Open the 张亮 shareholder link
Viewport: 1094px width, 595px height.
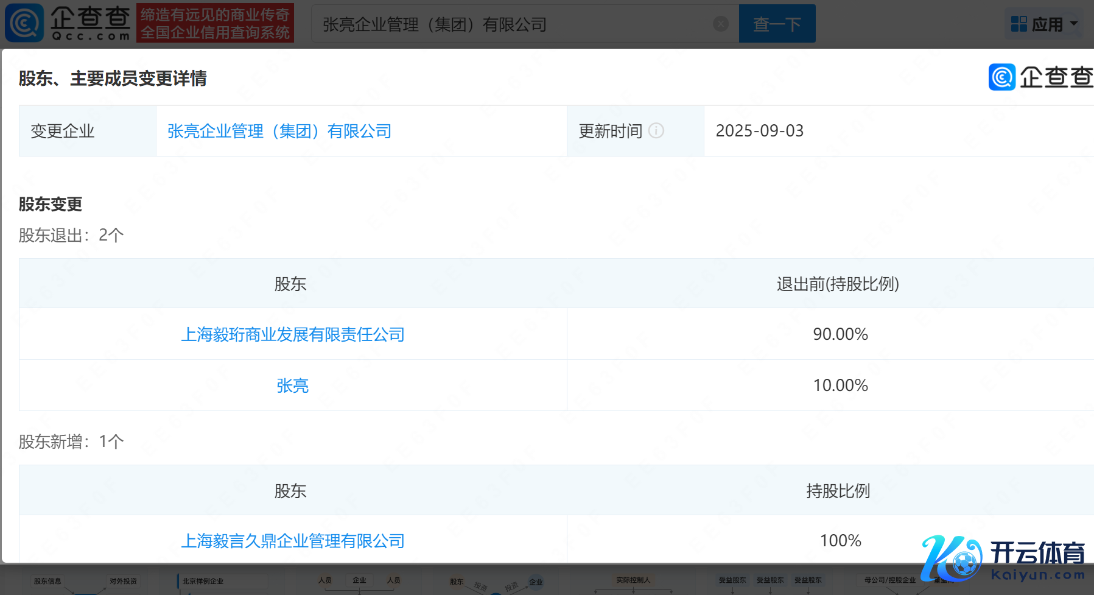(x=293, y=386)
